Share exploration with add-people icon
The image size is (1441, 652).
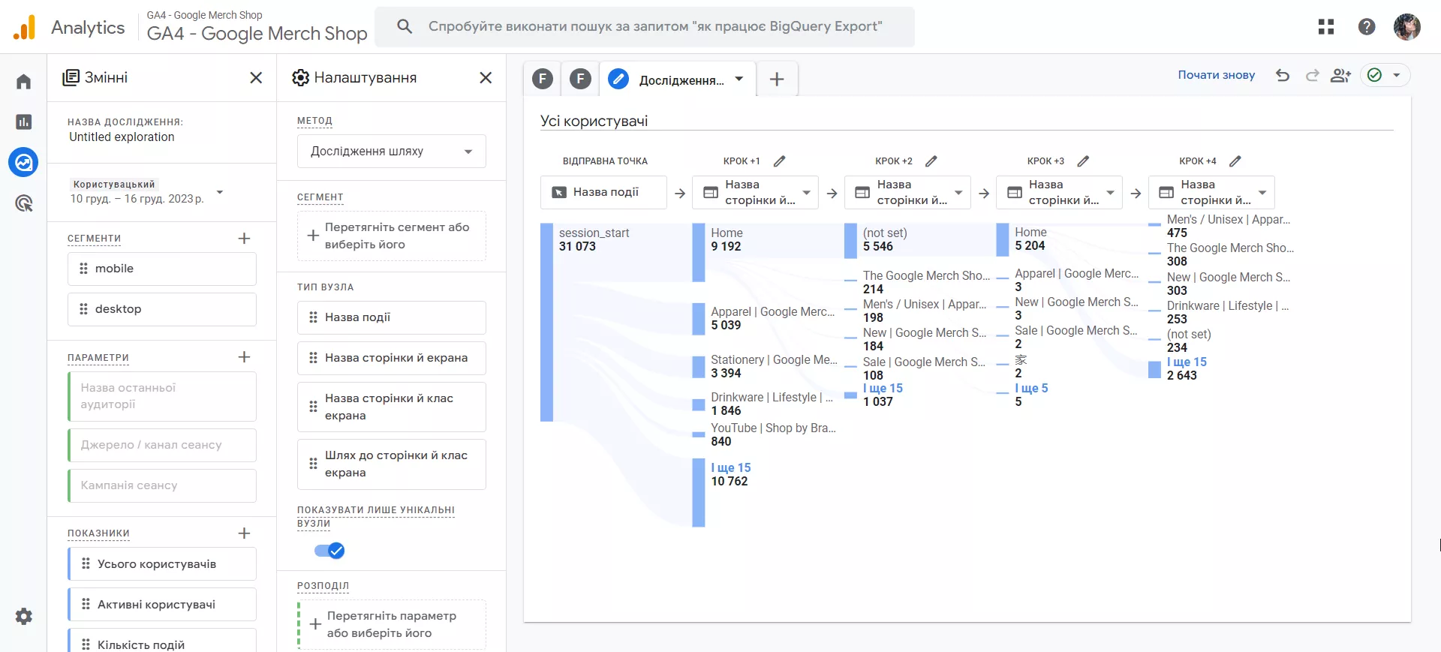coord(1340,75)
